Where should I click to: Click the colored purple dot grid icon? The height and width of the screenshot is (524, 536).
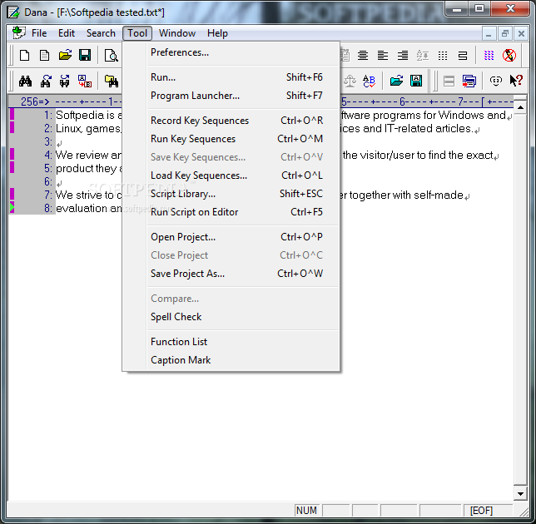point(489,56)
